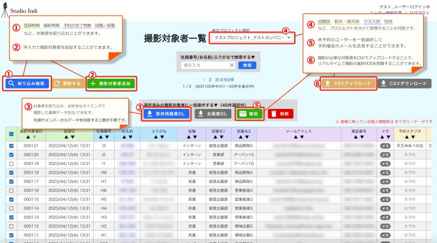
Task: Clear the search field with X icon
Action: pyautogui.click(x=232, y=65)
